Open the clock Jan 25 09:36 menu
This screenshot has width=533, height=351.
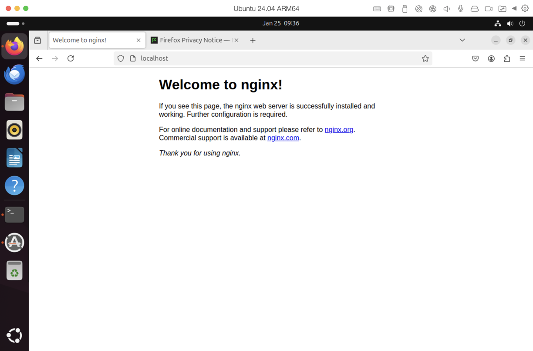(281, 24)
